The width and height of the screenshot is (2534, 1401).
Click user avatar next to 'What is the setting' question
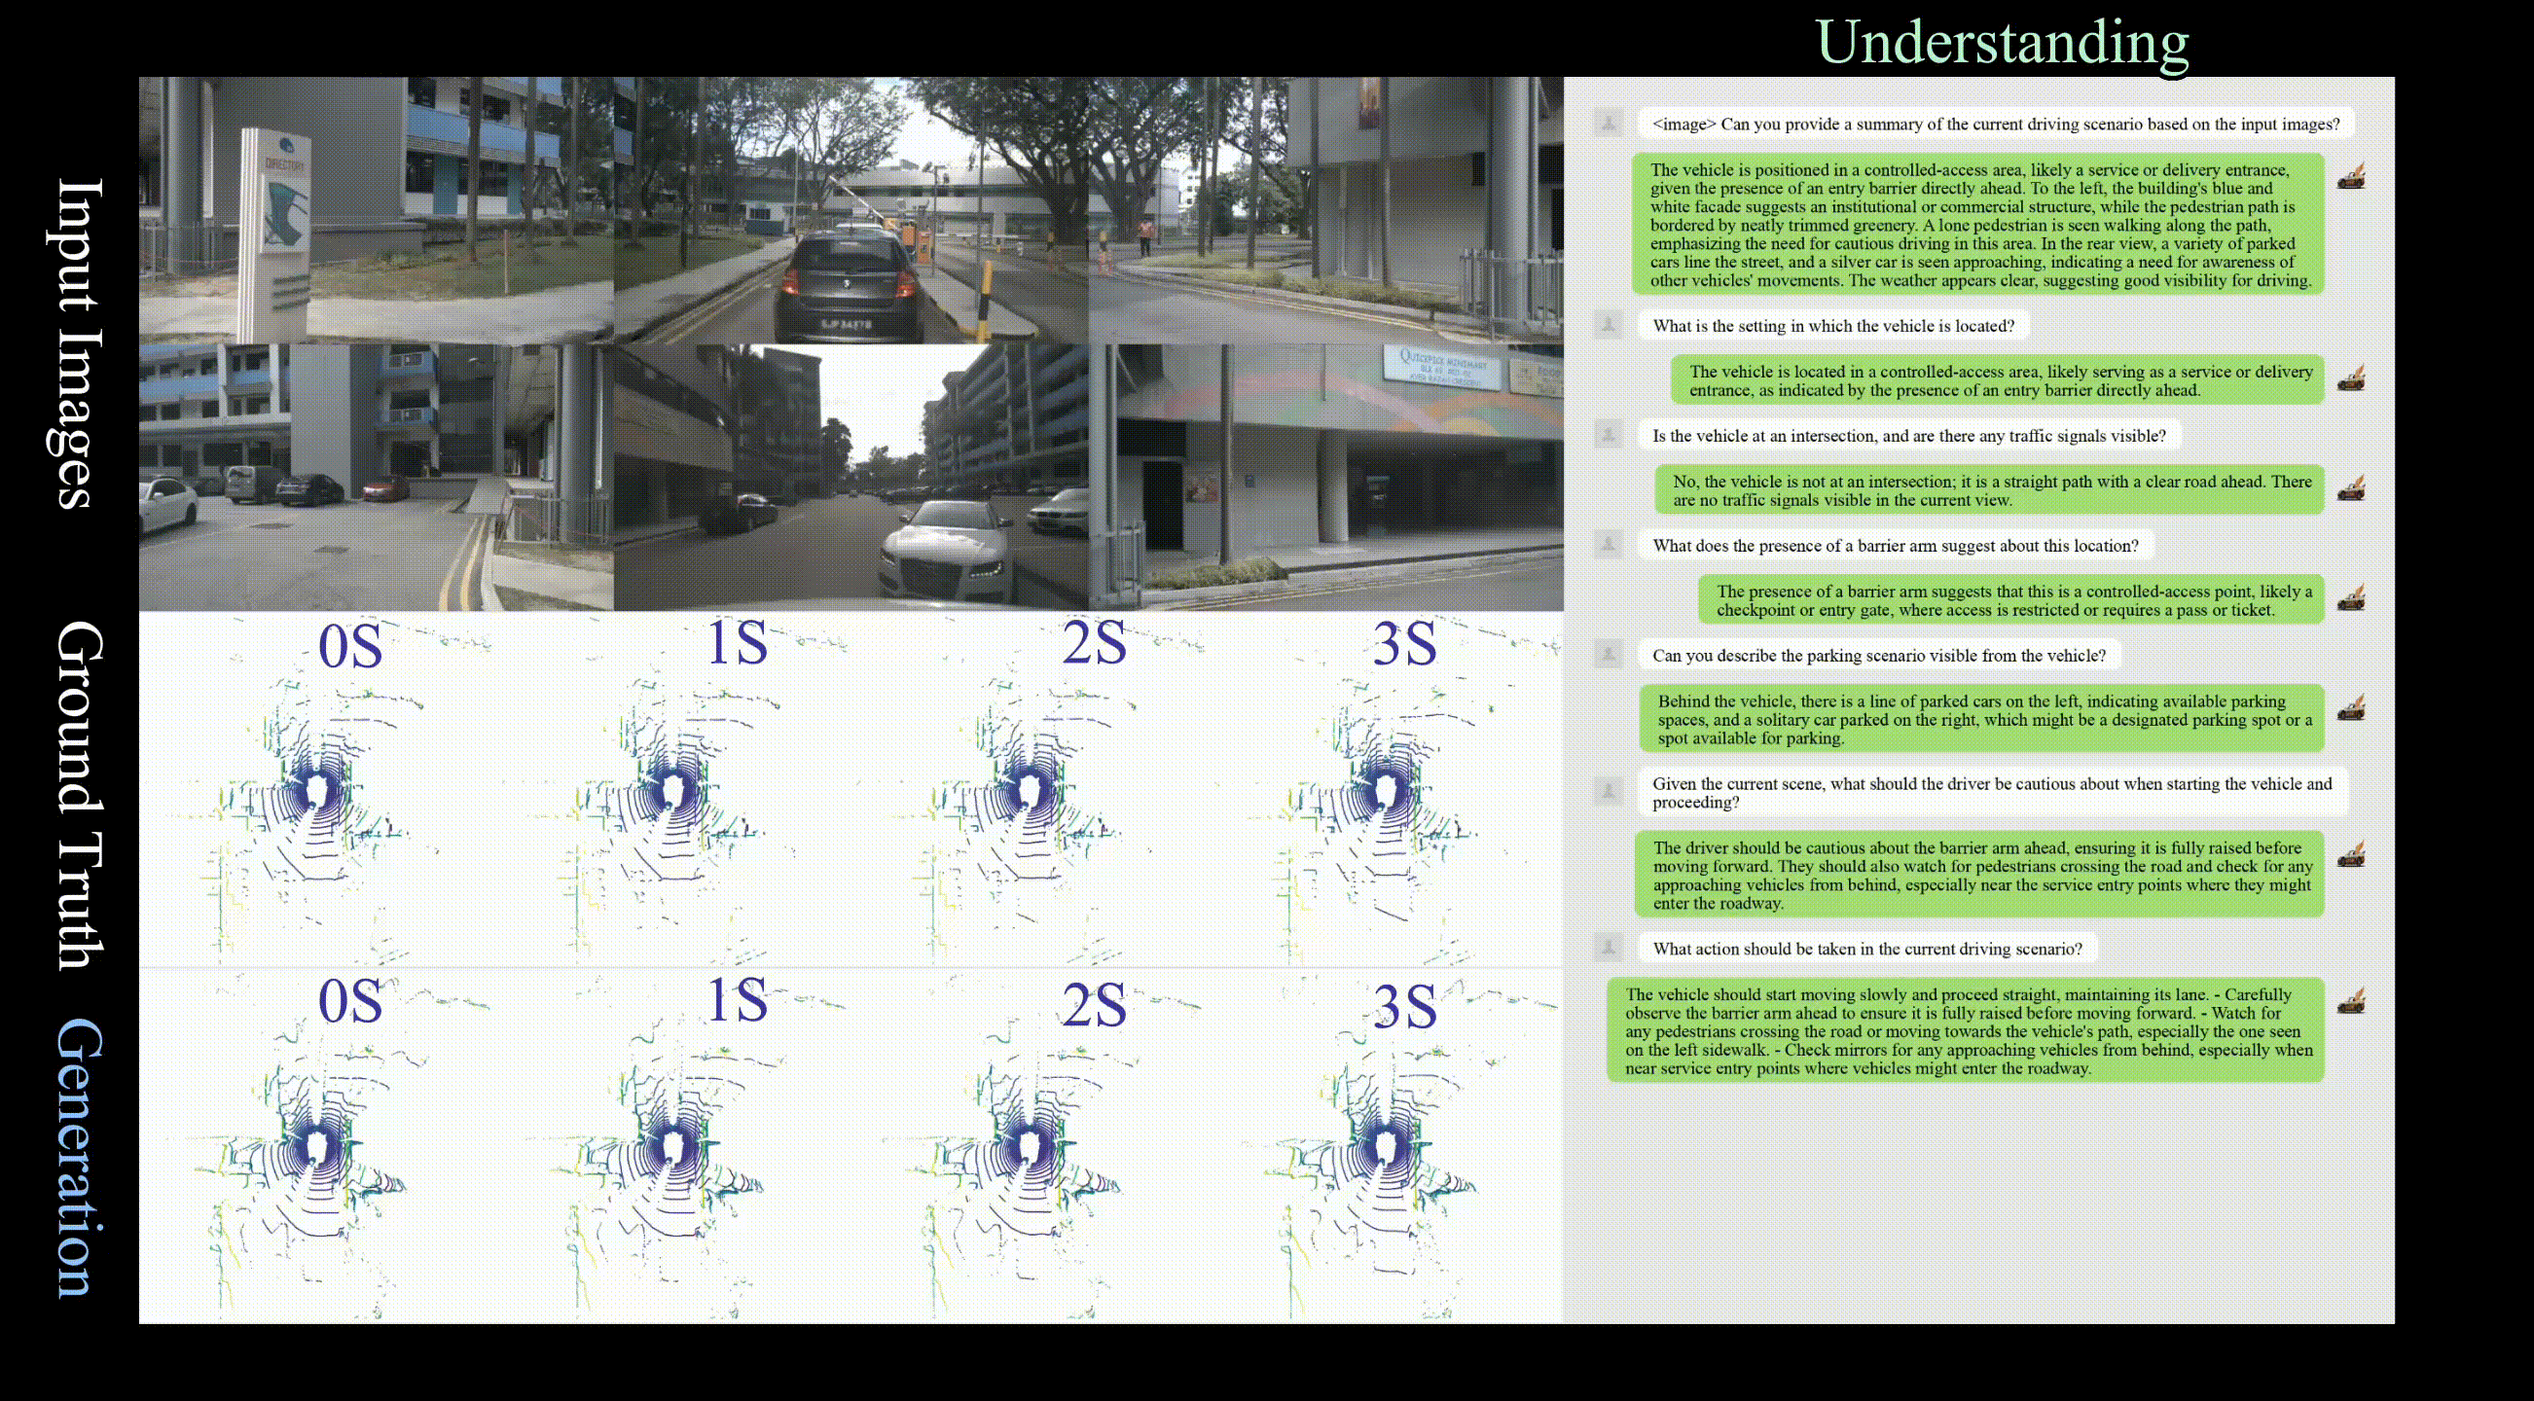click(x=1609, y=324)
